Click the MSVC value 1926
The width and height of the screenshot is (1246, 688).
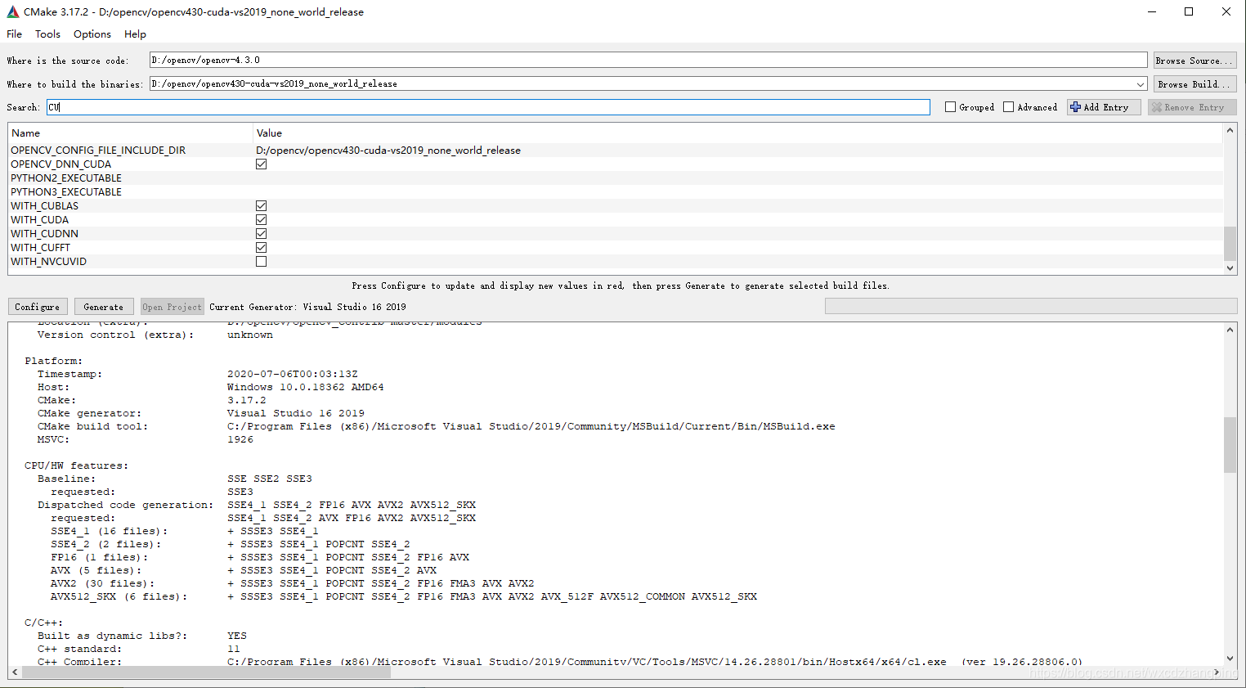coord(240,439)
